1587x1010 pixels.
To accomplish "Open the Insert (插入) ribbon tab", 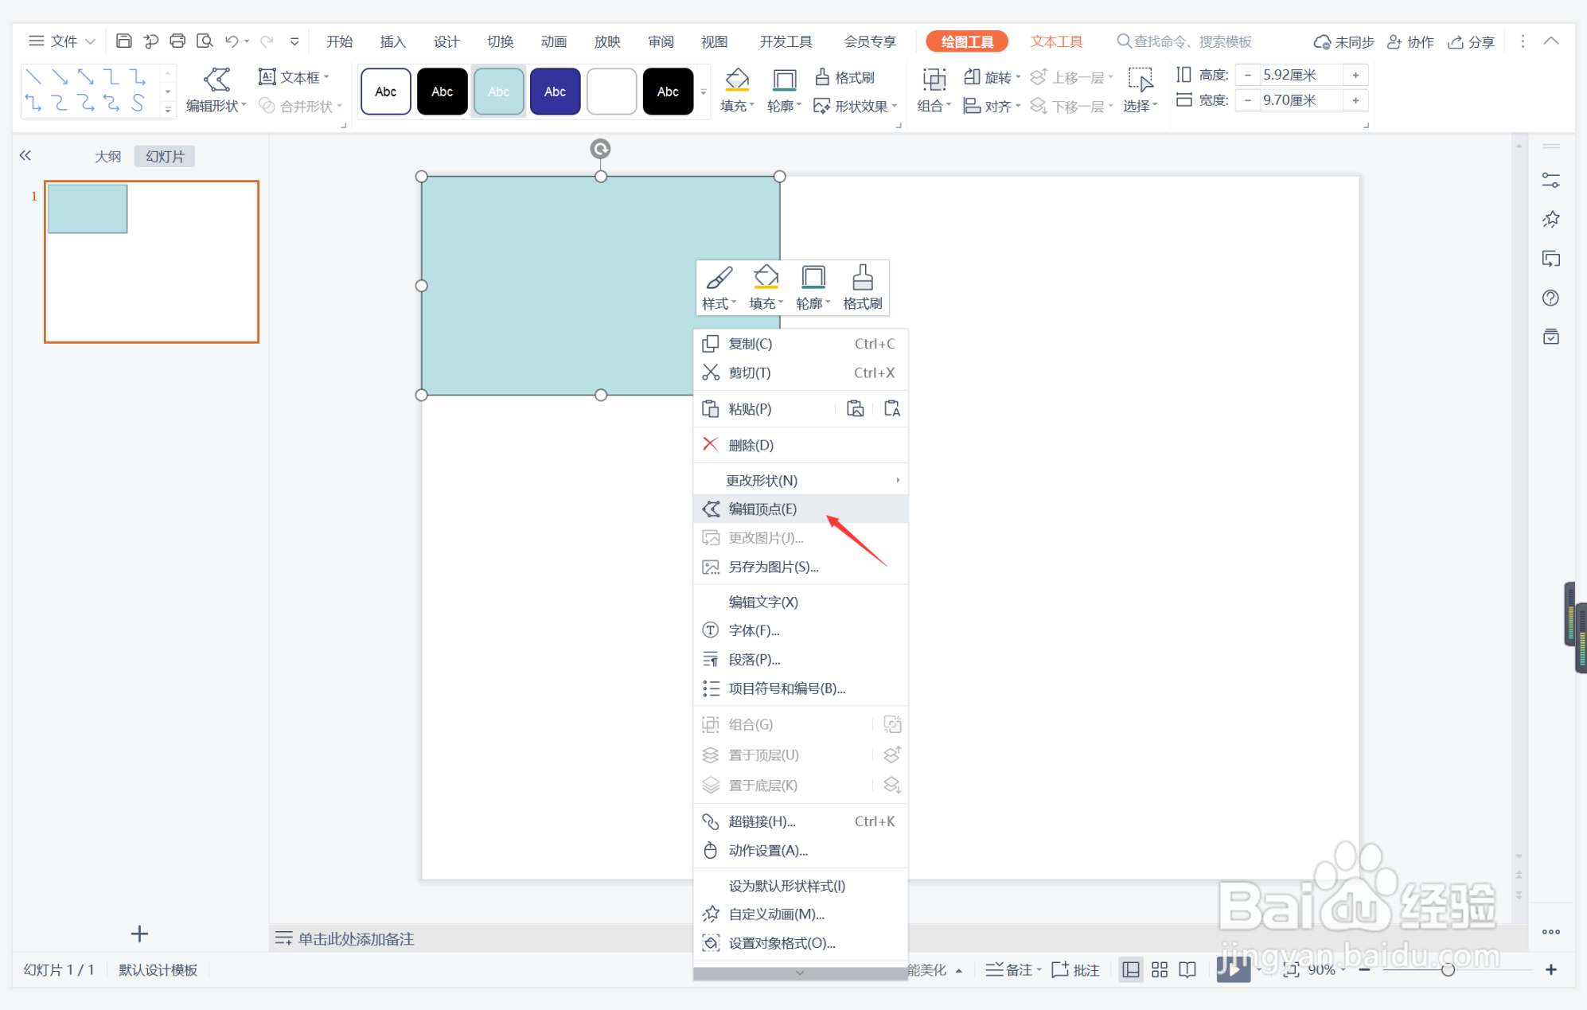I will 392,41.
